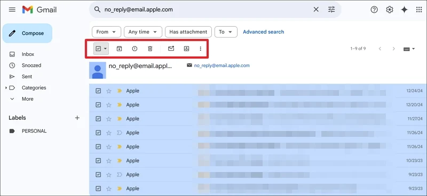Click the sender avatar thumbnail
Screen dimensions: 427x196
[98, 70]
